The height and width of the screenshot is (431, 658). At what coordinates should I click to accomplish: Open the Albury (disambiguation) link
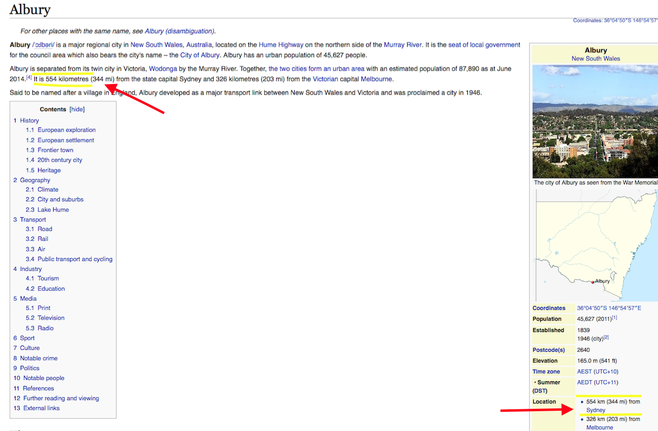(x=179, y=31)
